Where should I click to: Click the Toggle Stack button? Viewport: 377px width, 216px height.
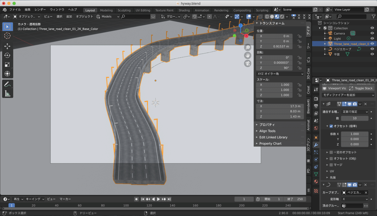[362, 88]
